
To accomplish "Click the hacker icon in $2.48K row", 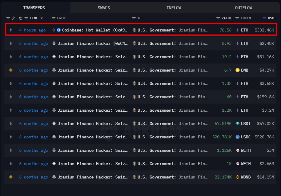I will tap(54, 43).
